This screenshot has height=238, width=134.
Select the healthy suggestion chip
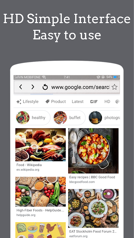tap(33, 118)
